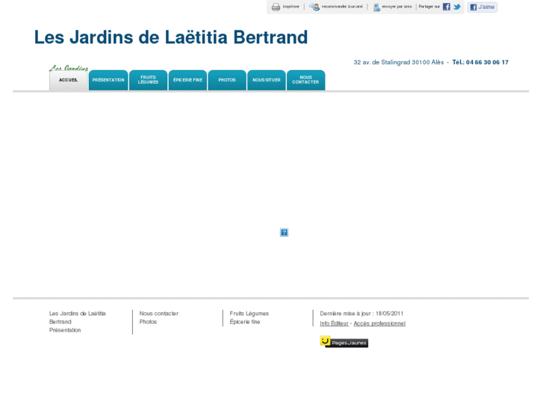Click the 'imprimer' label
This screenshot has width=543, height=407.
click(291, 7)
